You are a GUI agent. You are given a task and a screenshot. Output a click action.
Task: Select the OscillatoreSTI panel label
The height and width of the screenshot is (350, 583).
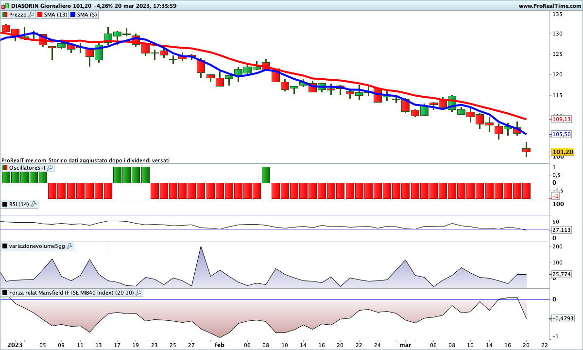[27, 168]
